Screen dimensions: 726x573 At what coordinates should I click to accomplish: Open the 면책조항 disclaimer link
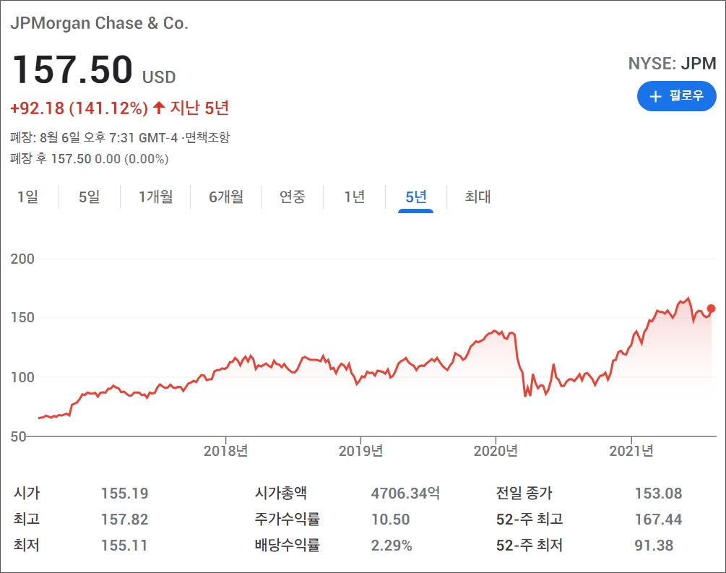(x=207, y=137)
